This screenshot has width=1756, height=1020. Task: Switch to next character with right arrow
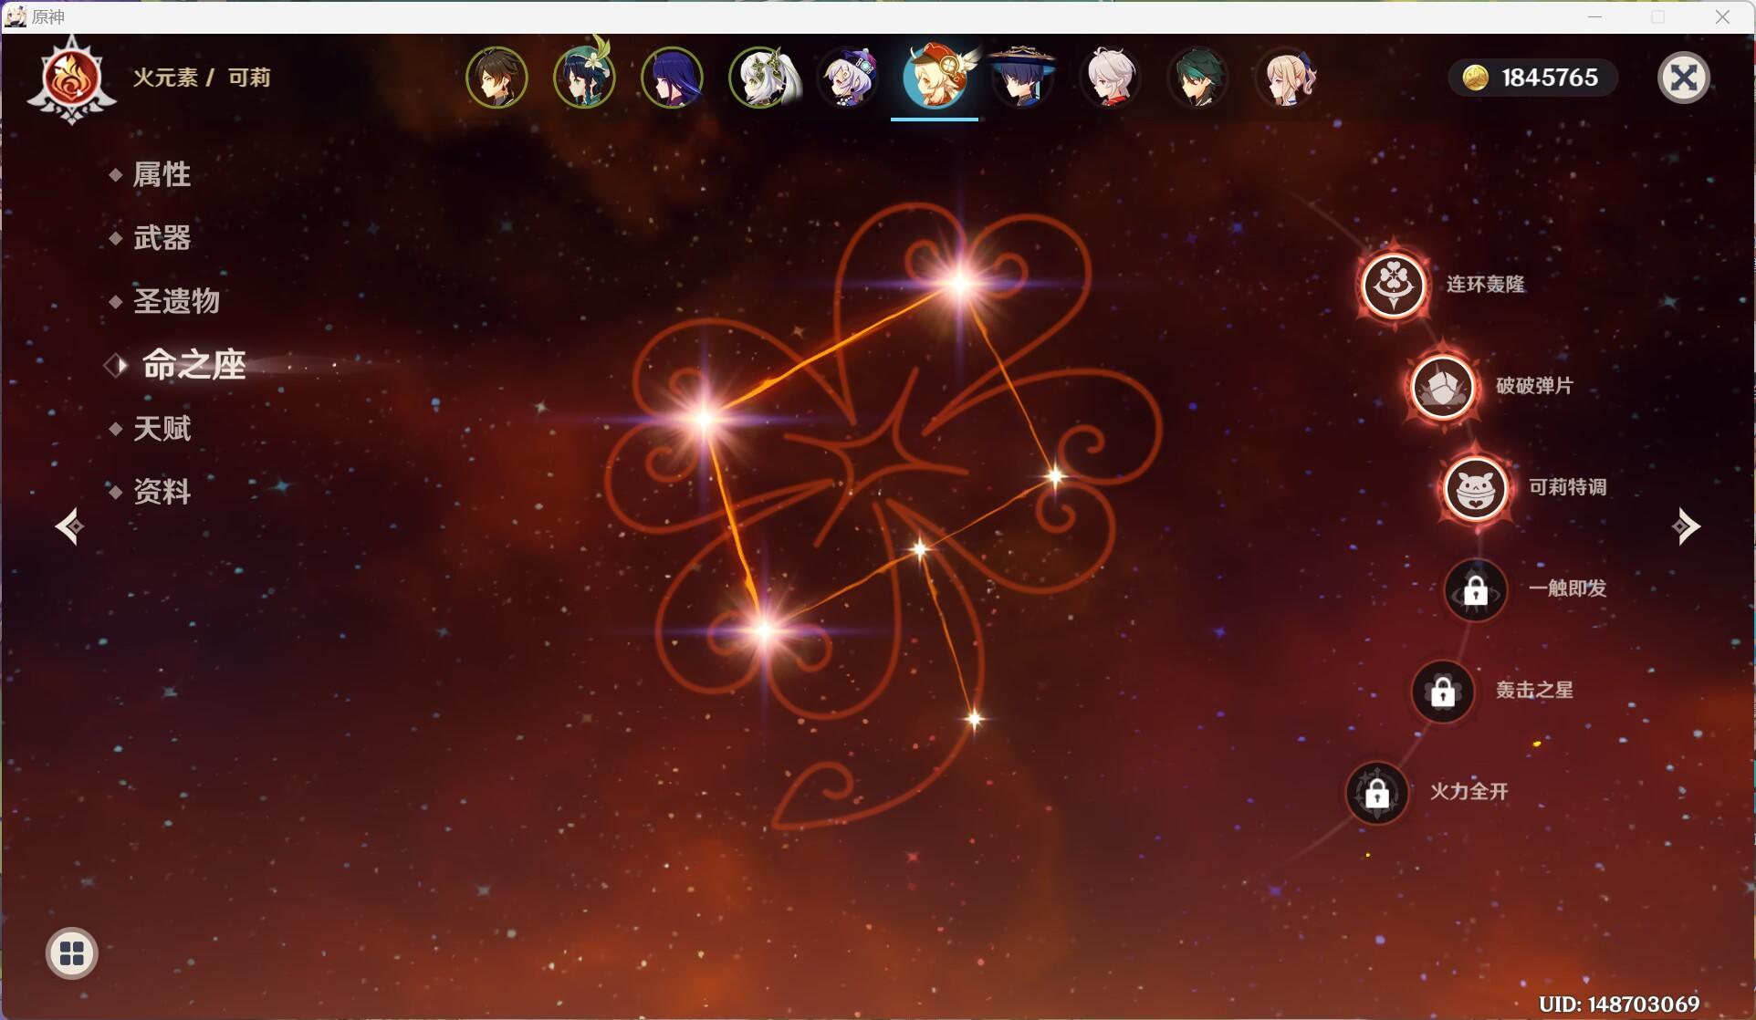tap(1686, 526)
